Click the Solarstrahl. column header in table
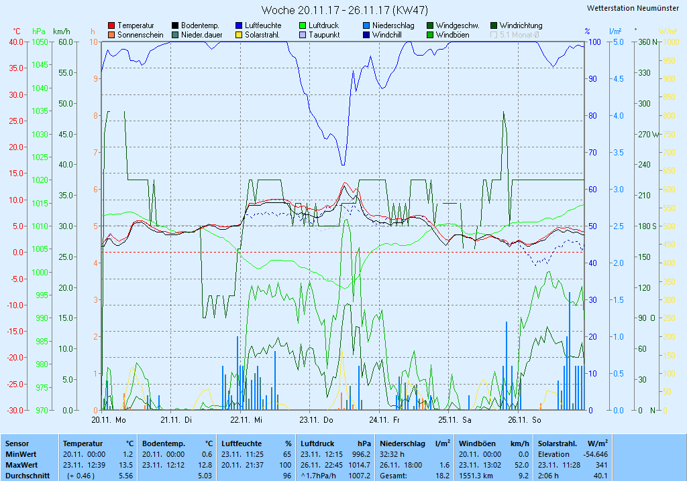Screen dimensions: 687x481 (x=558, y=443)
